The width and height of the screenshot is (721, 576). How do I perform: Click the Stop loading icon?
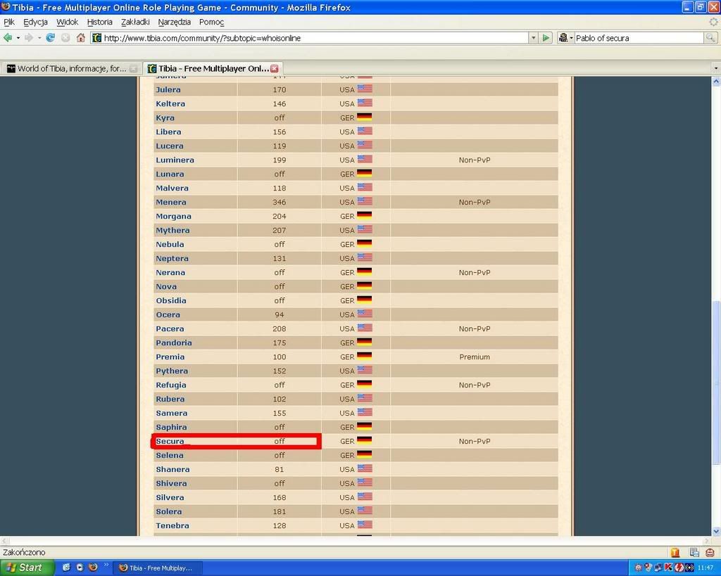tap(65, 38)
